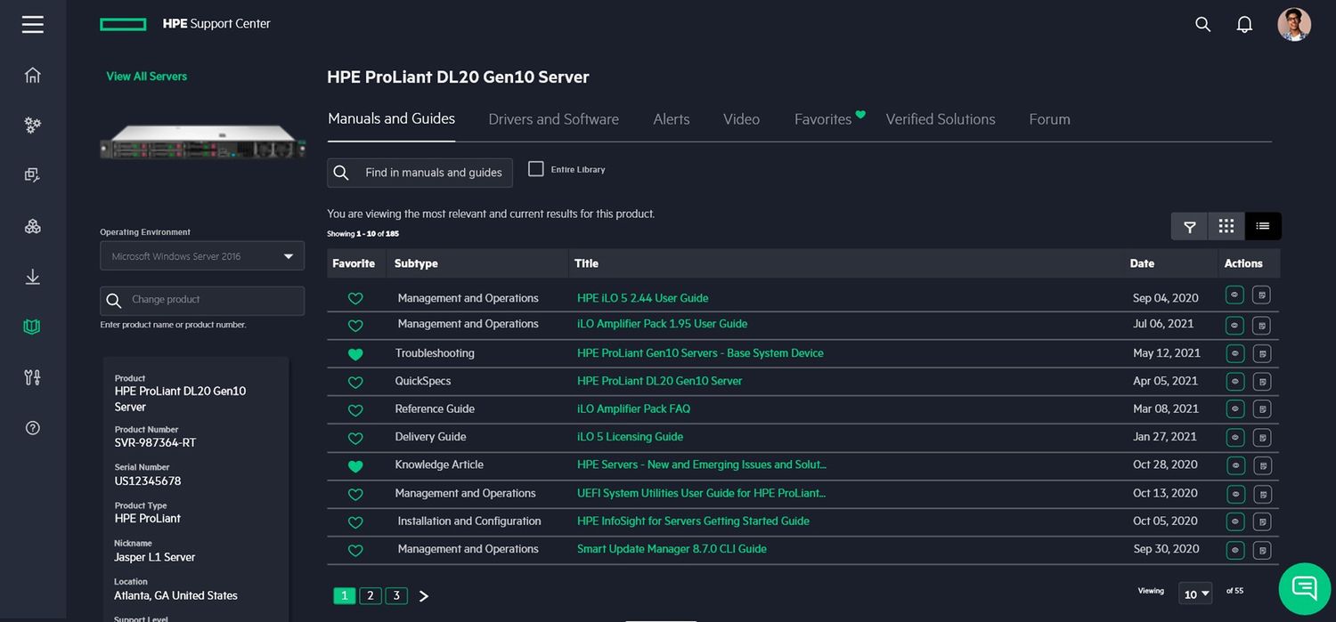Click the DL20 Gen10 server image

tap(202, 142)
